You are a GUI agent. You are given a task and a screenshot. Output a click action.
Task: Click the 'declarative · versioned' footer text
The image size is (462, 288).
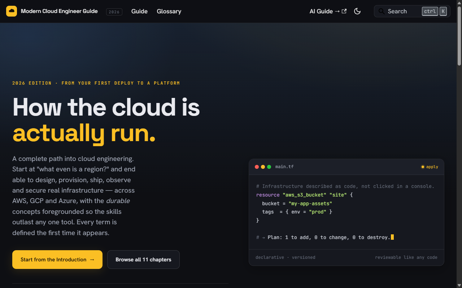pyautogui.click(x=286, y=257)
